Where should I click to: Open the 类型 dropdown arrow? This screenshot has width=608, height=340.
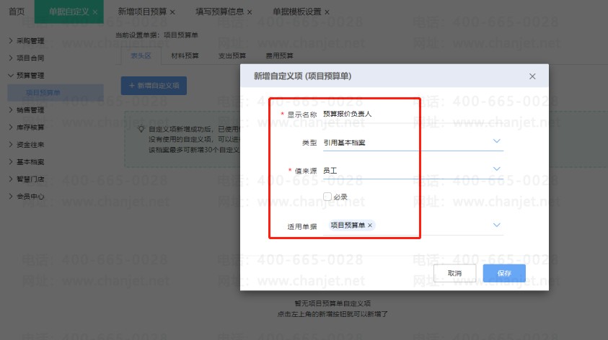click(496, 141)
